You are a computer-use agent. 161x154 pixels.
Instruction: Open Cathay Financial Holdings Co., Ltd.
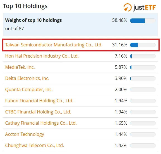pyautogui.click(x=41, y=123)
